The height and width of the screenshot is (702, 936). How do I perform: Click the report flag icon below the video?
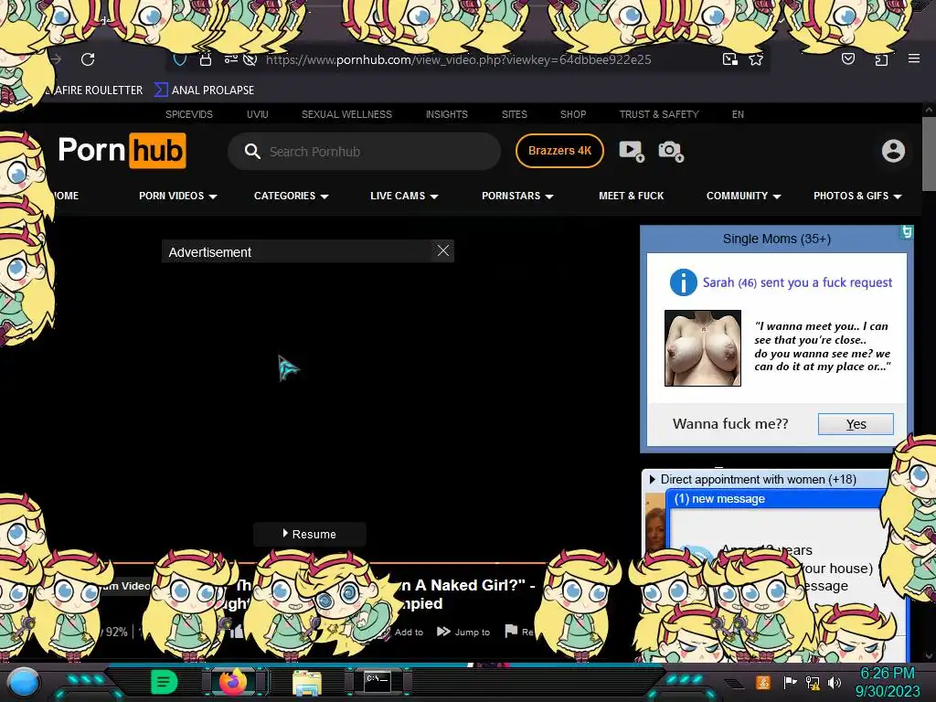click(511, 631)
